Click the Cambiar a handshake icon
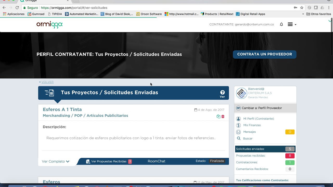Viewport: 333px width, 187px height. coord(238,108)
